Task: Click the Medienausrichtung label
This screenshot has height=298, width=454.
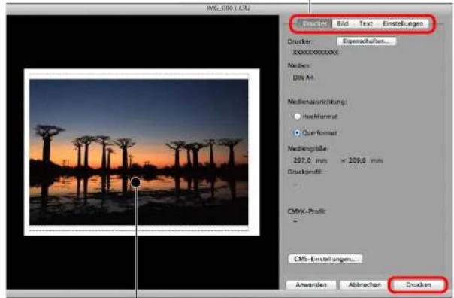Action: (317, 102)
